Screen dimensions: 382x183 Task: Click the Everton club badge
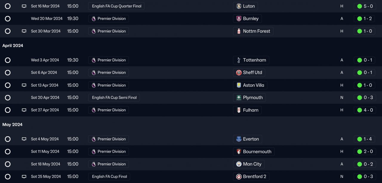(239, 139)
